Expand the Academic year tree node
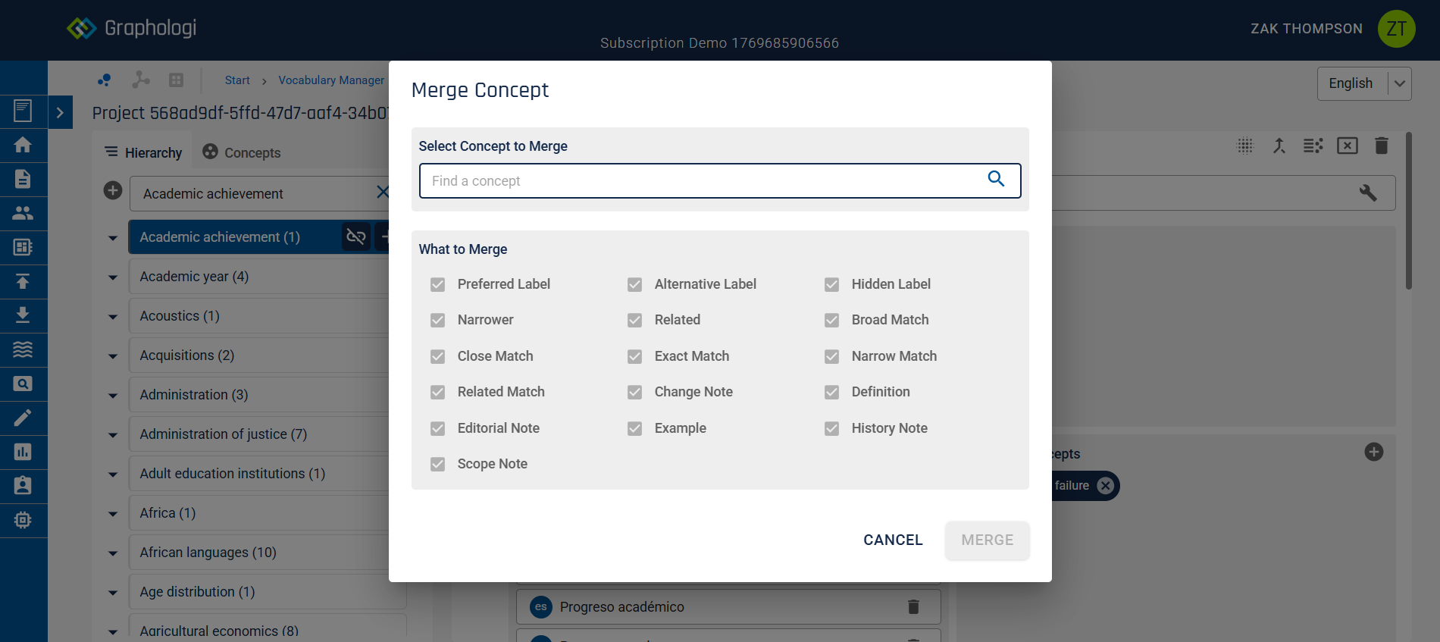The width and height of the screenshot is (1440, 642). (113, 277)
